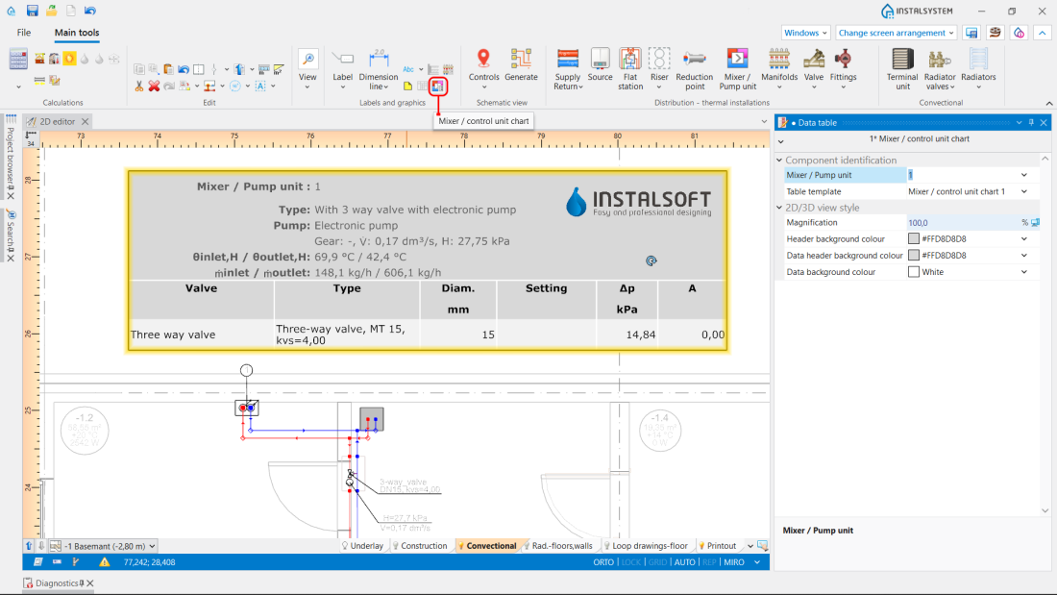The height and width of the screenshot is (595, 1057).
Task: Click the Riser tool button
Action: coord(659,68)
